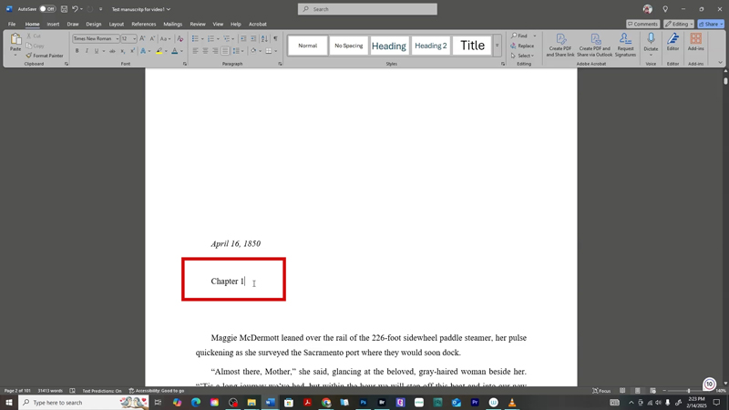Expand font color dropdown arrow

181,51
